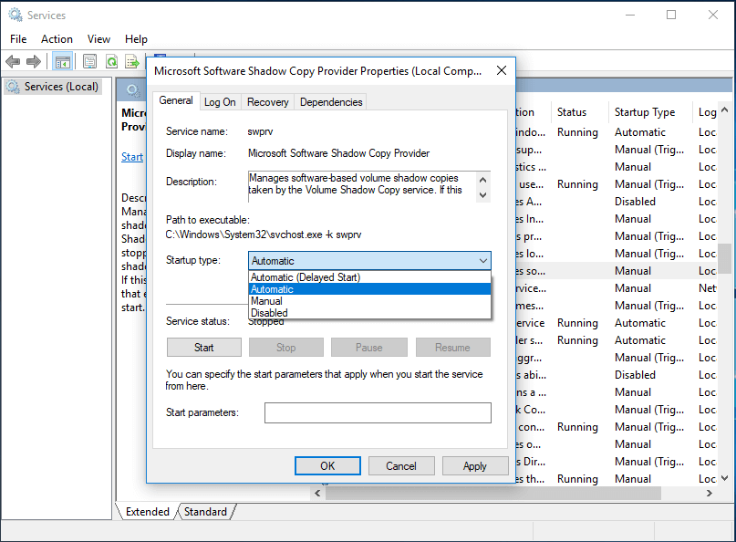Screen dimensions: 736x542
Task: Click services list scroll up arrow
Action: 724,109
